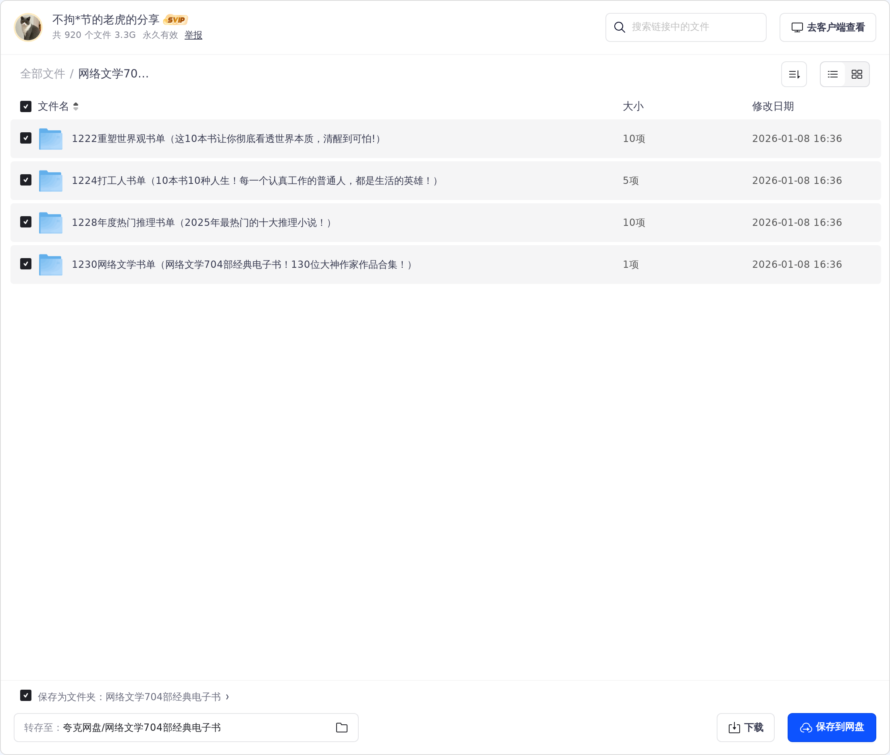Click the 下载 download button
The width and height of the screenshot is (890, 755).
(745, 727)
